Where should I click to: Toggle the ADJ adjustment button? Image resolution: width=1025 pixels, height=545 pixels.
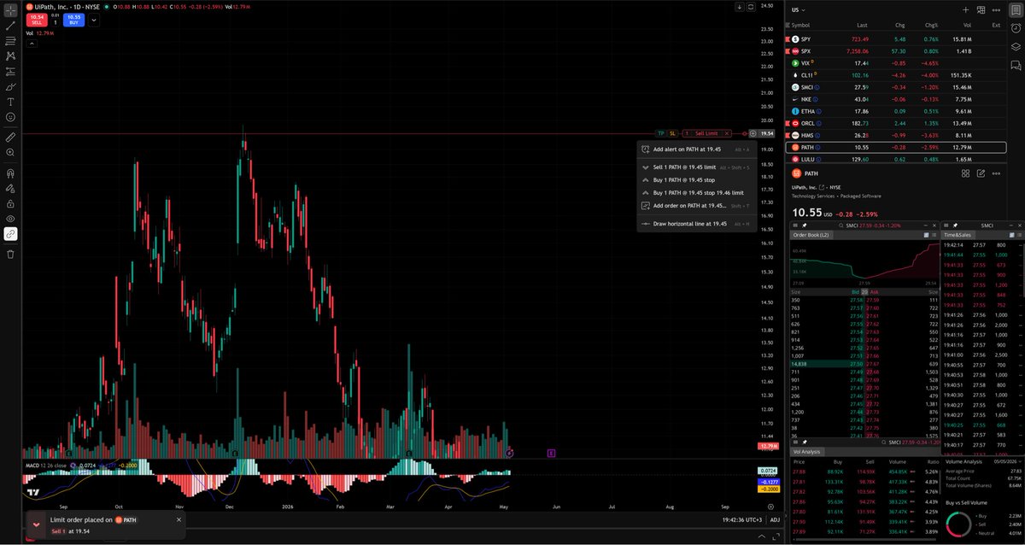(x=774, y=519)
